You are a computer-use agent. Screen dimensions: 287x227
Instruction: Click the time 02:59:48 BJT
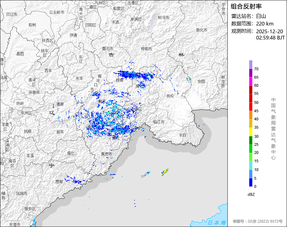pos(270,38)
